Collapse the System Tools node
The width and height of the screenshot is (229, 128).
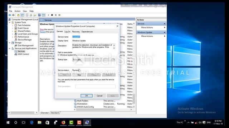click(x=10, y=22)
